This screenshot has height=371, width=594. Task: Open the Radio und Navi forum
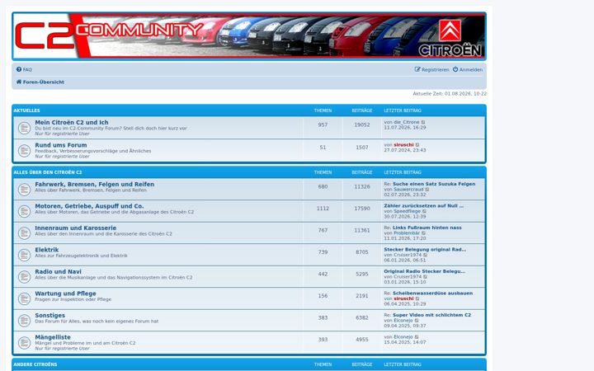click(x=58, y=271)
